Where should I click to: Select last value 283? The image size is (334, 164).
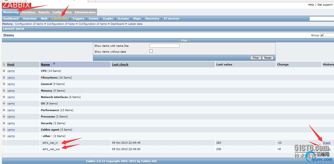[x=219, y=143]
